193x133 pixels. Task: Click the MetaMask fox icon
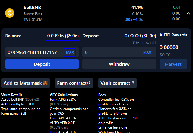click(x=45, y=83)
